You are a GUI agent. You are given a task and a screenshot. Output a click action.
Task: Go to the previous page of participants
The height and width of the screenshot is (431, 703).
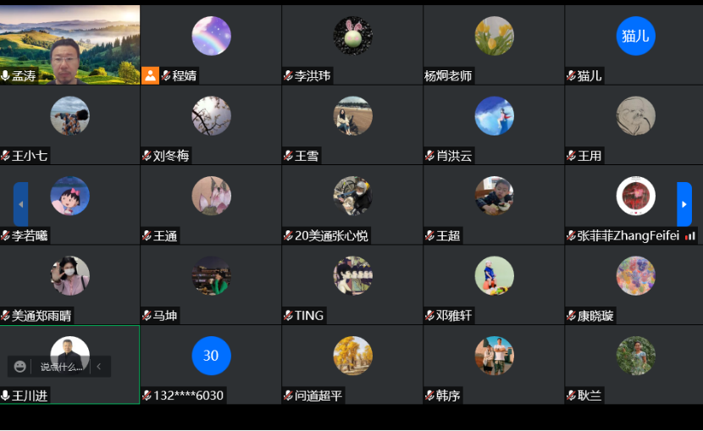click(20, 204)
